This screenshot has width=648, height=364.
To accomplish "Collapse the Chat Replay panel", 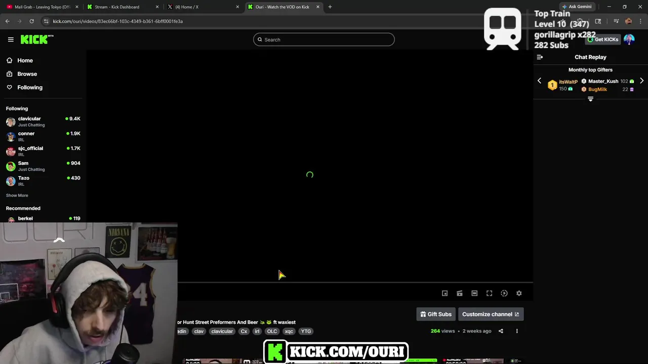I will click(540, 57).
